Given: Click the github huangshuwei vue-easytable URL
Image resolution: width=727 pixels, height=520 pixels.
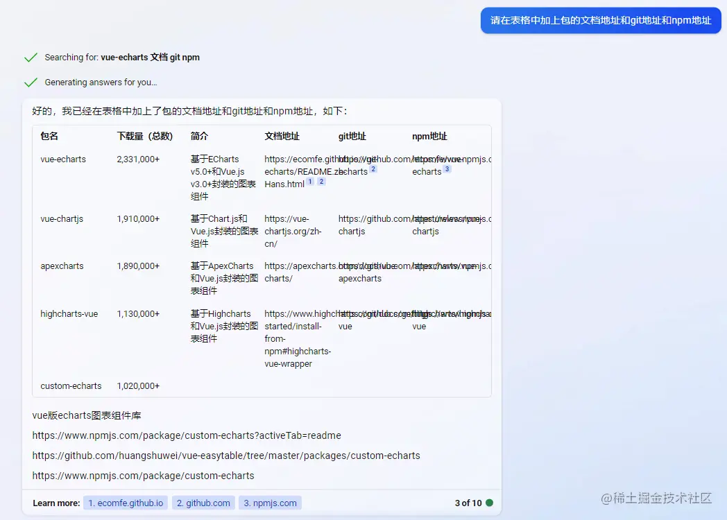Looking at the screenshot, I should (226, 456).
